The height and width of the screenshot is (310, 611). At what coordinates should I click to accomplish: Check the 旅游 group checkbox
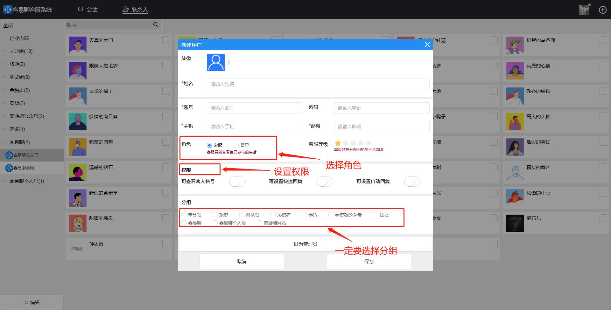click(215, 214)
